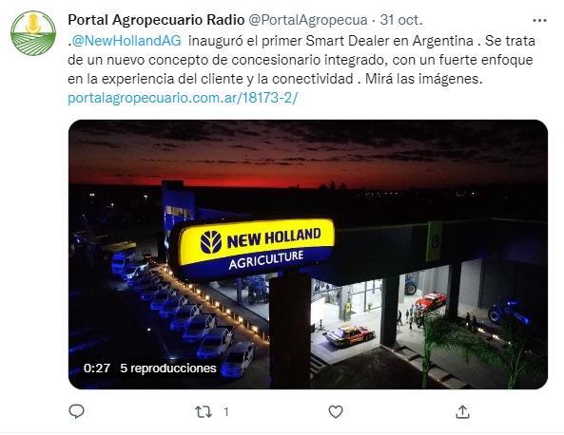The height and width of the screenshot is (435, 564).
Task: Click the sunset sky area of the video
Action: click(308, 153)
